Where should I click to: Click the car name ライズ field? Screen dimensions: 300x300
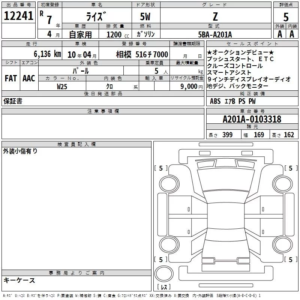[x=96, y=16]
